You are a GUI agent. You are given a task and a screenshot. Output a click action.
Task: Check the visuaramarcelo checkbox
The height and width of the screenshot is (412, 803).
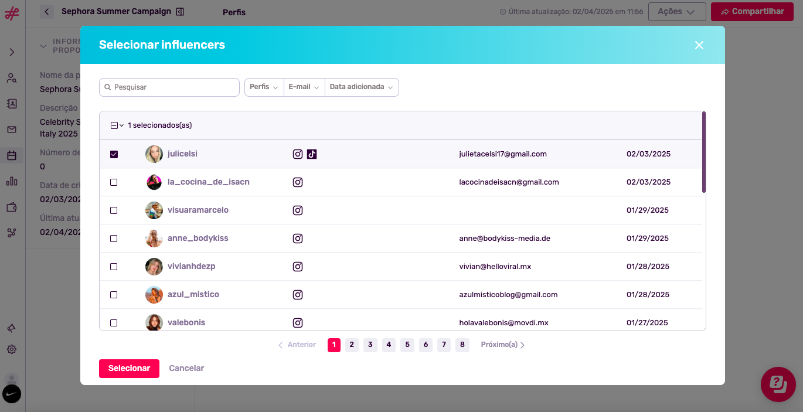114,210
